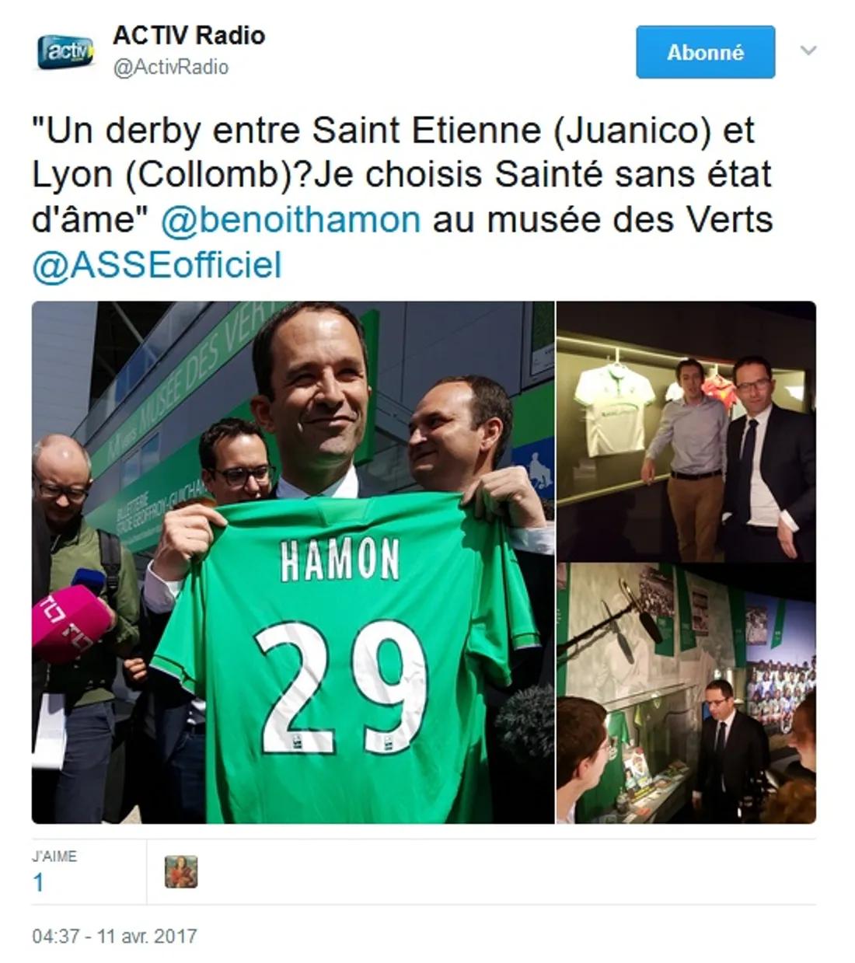Open the liker's small profile avatar
855x963 pixels.
[181, 872]
